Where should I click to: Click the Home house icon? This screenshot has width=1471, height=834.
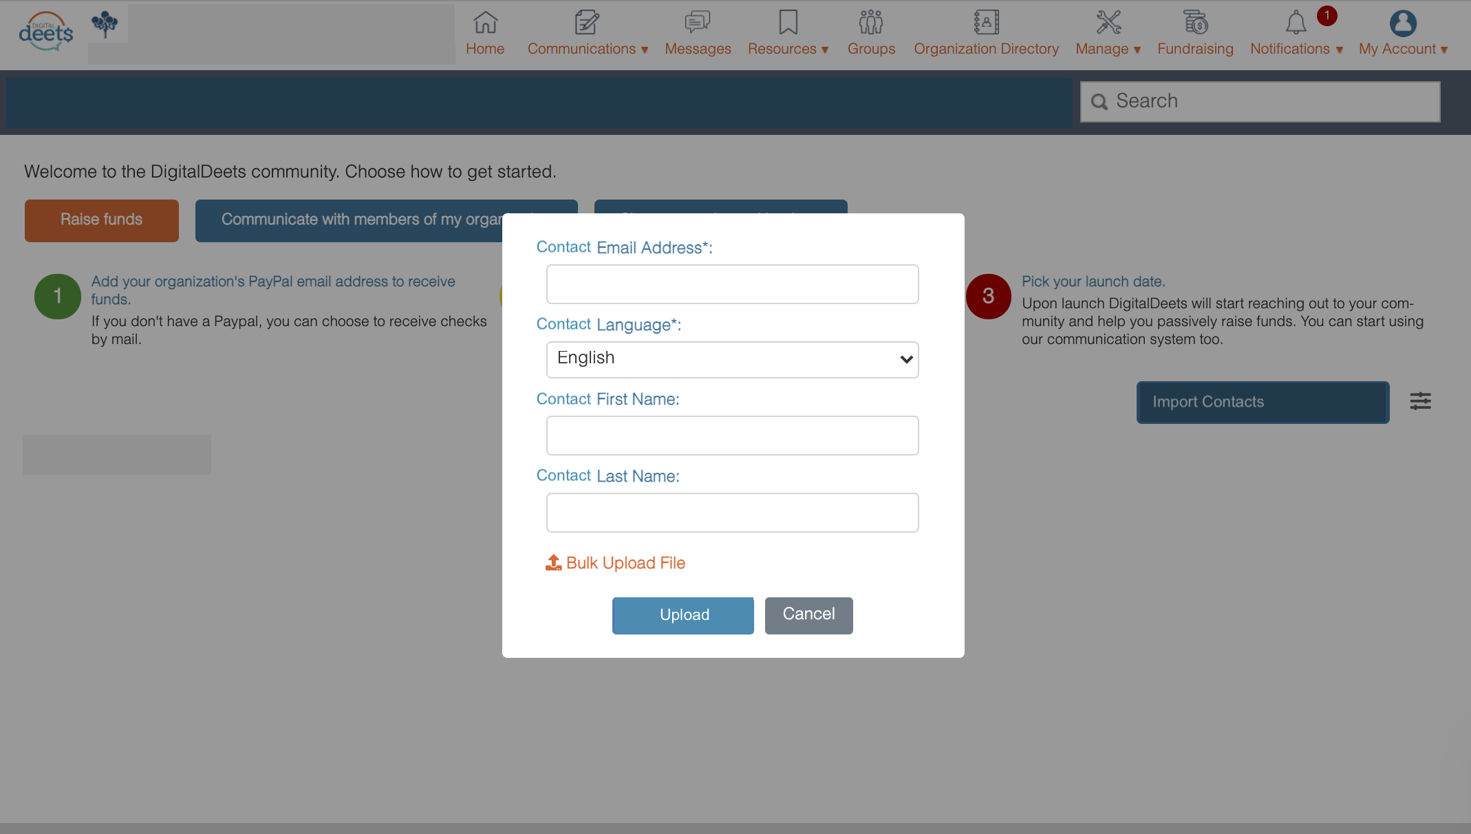(x=485, y=23)
